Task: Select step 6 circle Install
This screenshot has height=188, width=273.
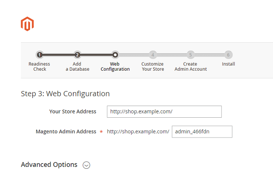Action: (228, 55)
